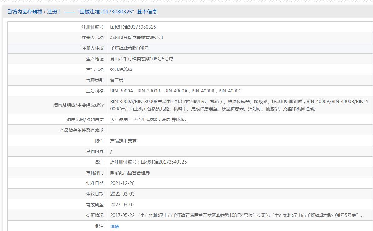
Task: Click the 结构及组成/主要组成成分 label
Action: click(x=78, y=105)
